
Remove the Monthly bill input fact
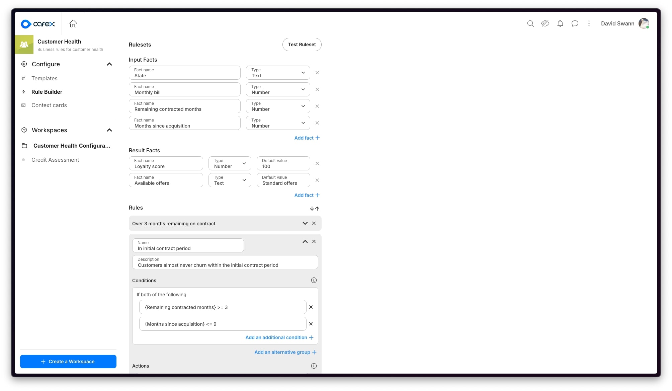[x=317, y=89]
